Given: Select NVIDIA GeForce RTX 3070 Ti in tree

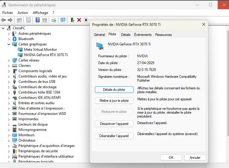Looking at the screenshot, I should coord(46,55).
